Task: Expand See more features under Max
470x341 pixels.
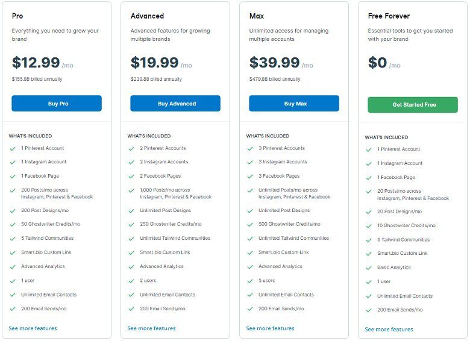Action: point(270,328)
